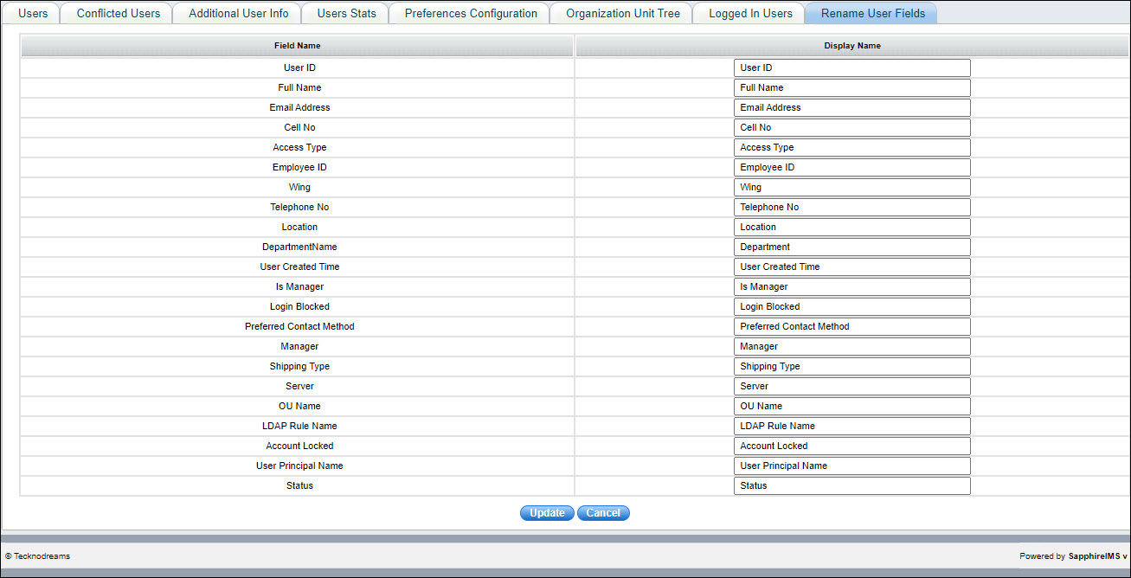The width and height of the screenshot is (1131, 578).
Task: Select the Additional User Info tab
Action: [238, 13]
